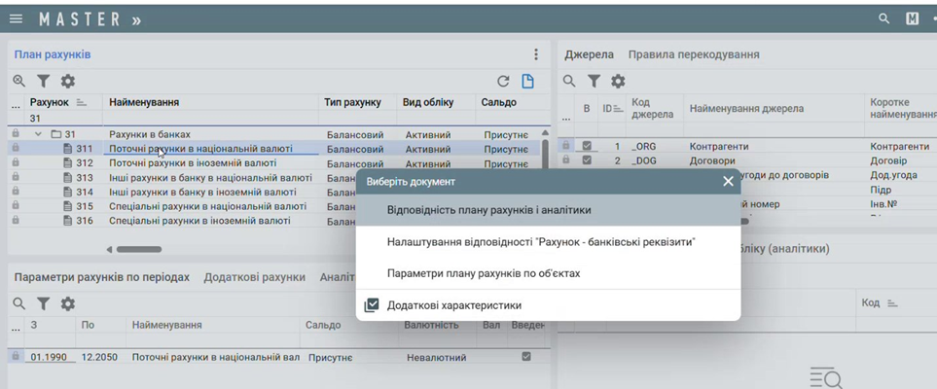Click sort icon in Рахунок column header

point(82,103)
